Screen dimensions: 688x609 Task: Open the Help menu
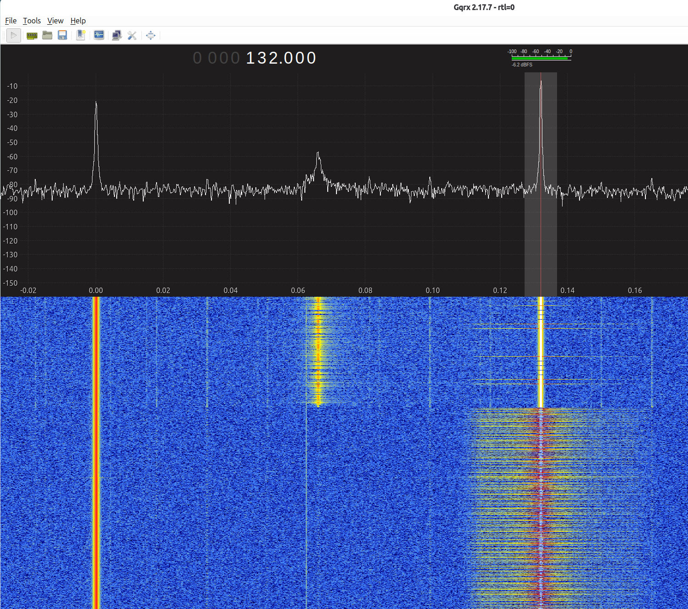point(78,21)
